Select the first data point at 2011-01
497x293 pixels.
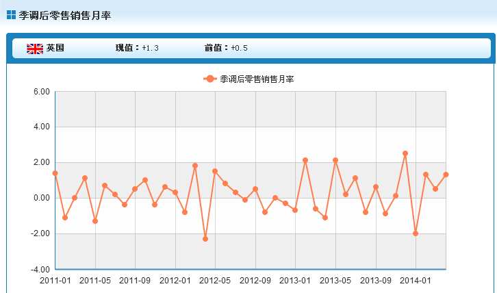55,173
